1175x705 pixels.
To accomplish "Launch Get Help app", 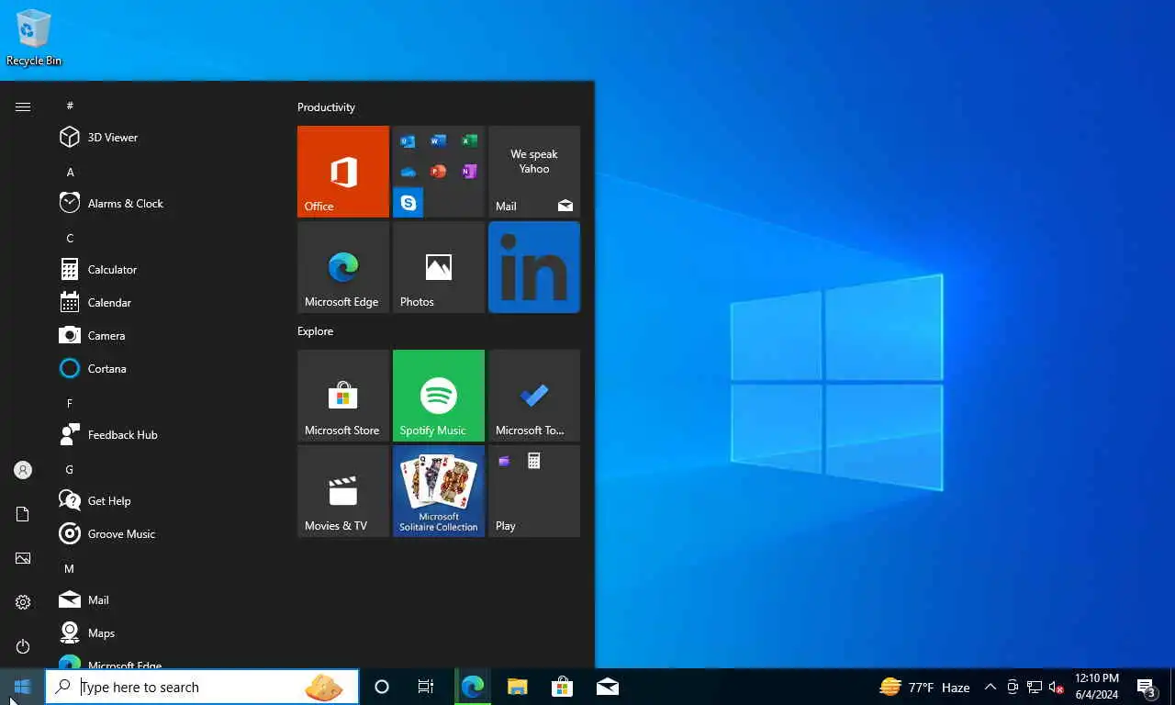I will pyautogui.click(x=165, y=500).
